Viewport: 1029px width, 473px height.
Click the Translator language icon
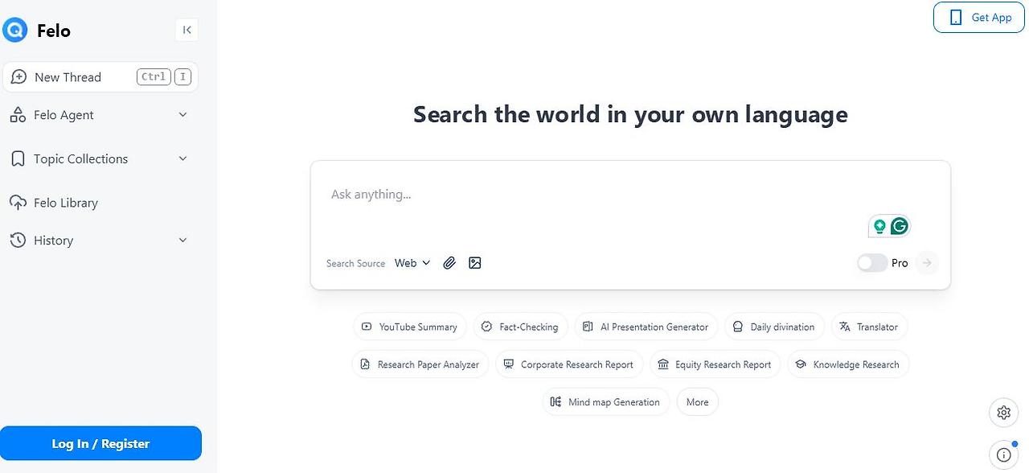(845, 327)
